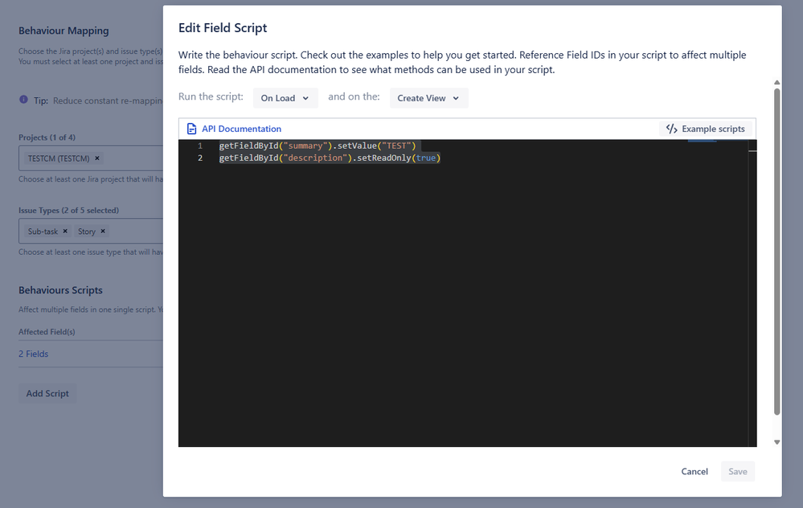Click the scrollbar up arrow in the dialog
This screenshot has width=803, height=508.
[x=776, y=81]
